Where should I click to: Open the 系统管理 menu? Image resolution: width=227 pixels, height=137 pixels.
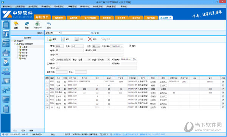tap(111, 6)
